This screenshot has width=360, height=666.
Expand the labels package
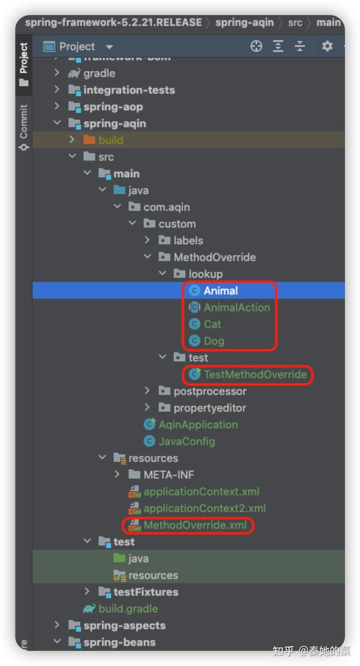(147, 240)
